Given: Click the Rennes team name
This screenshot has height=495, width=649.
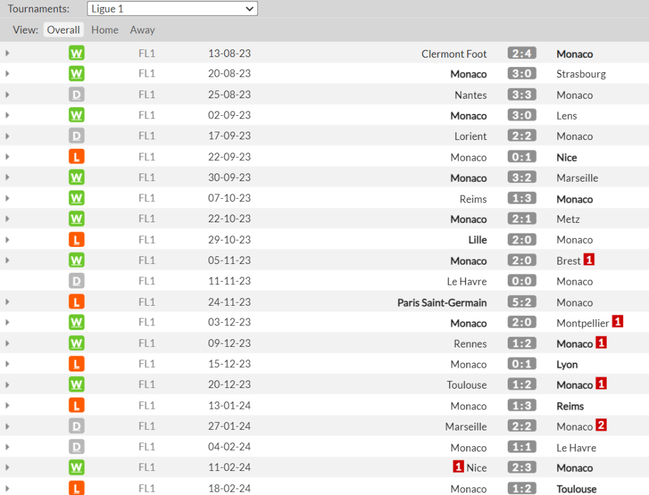Looking at the screenshot, I should coord(470,344).
